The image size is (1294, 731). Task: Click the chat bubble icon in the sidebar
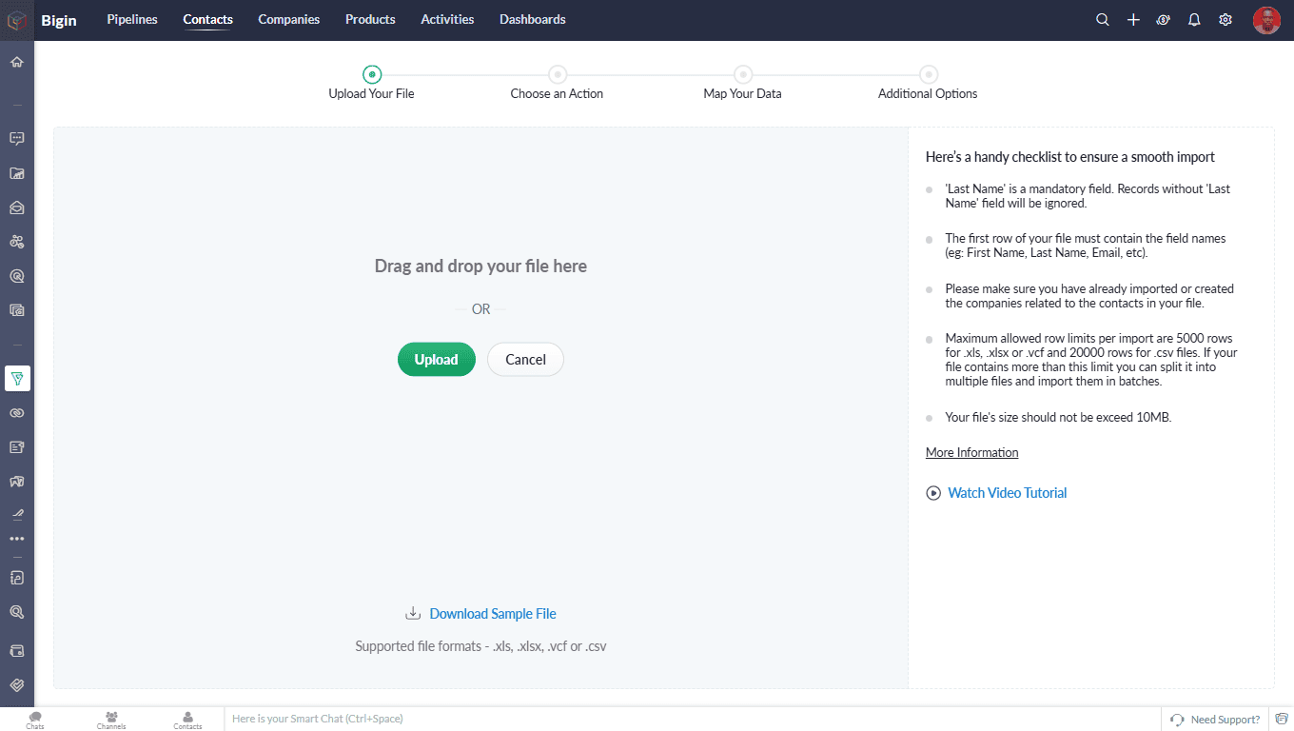[x=17, y=138]
